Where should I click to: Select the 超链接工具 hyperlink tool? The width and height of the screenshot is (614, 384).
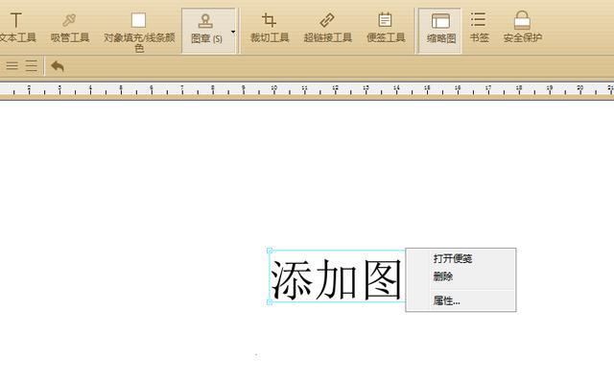pos(327,28)
